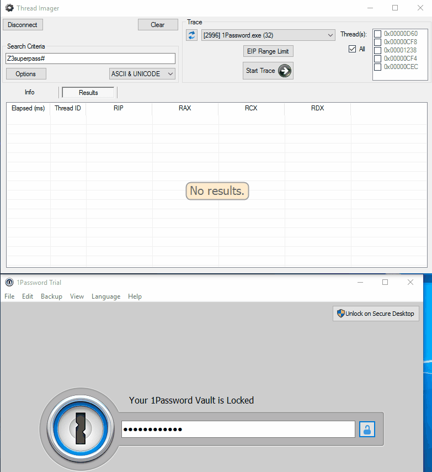Screen dimensions: 432x472
Task: Close the 1Password Trial window
Action: (x=410, y=282)
